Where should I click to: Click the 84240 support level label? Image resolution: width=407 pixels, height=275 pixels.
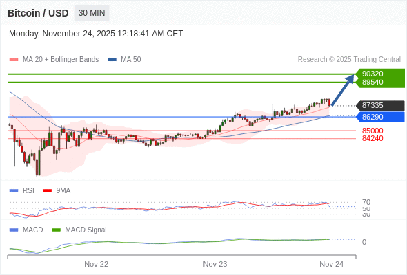(x=373, y=138)
